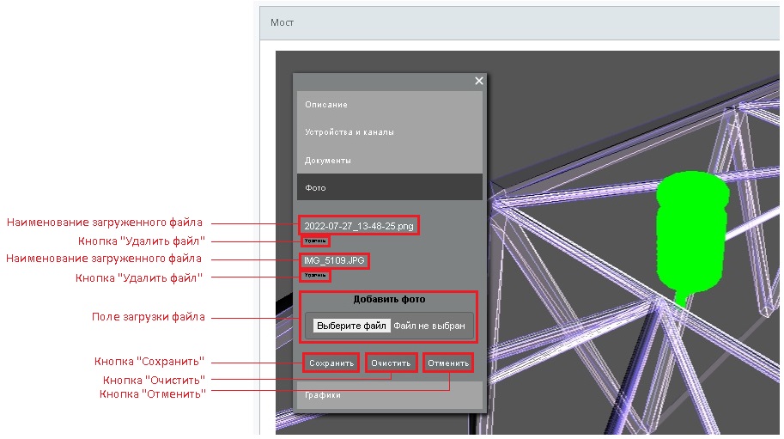Click the Выберите файл button

pyautogui.click(x=350, y=326)
